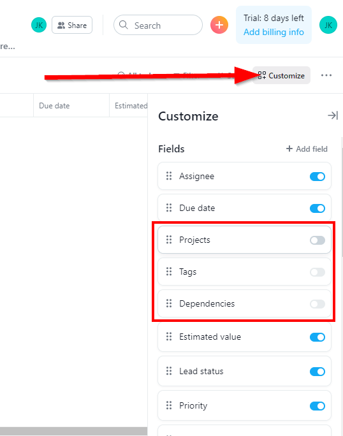Enable the Dependencies field toggle
The image size is (343, 436).
[317, 304]
